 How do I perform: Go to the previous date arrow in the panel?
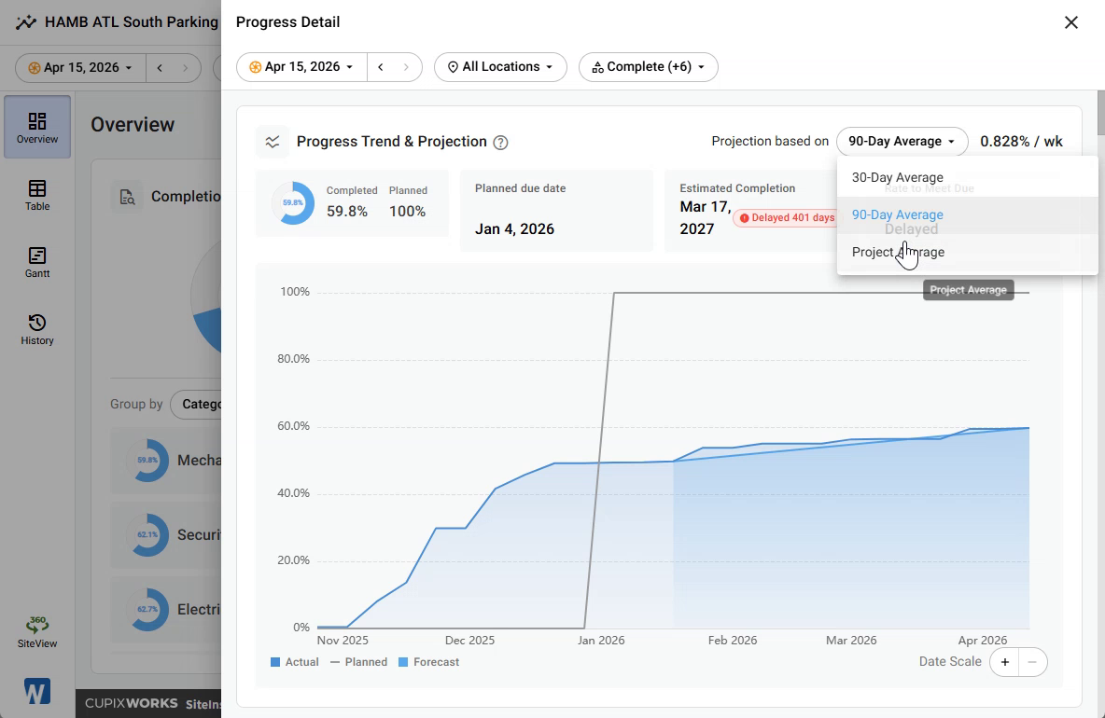click(381, 67)
